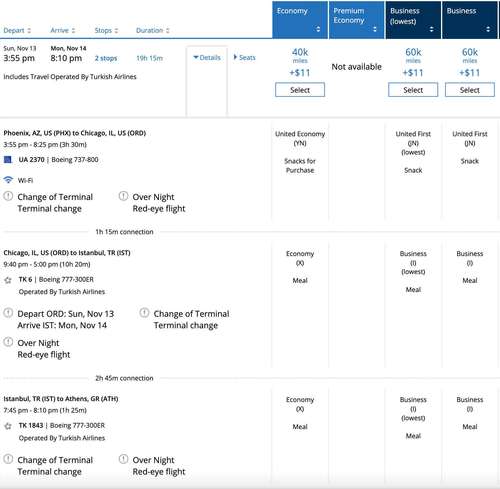Click alert icon for Depart ORD date notice
Screen dimensions: 500x489
coord(8,313)
